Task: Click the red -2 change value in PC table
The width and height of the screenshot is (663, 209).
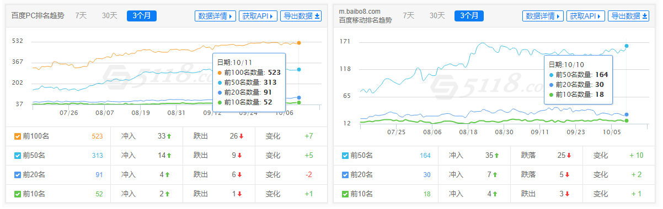Action: [x=309, y=175]
